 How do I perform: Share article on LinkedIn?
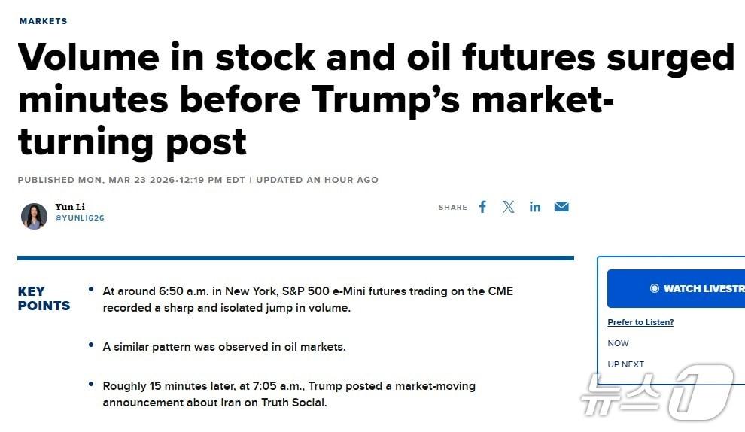pyautogui.click(x=535, y=207)
